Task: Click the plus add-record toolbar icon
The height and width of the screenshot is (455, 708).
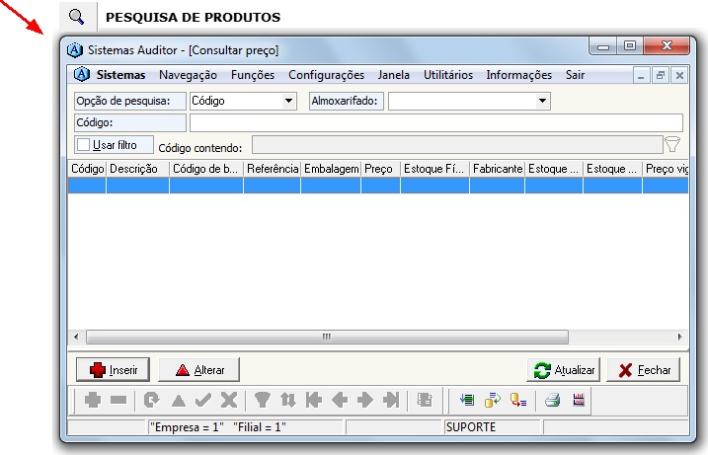Action: tap(93, 400)
